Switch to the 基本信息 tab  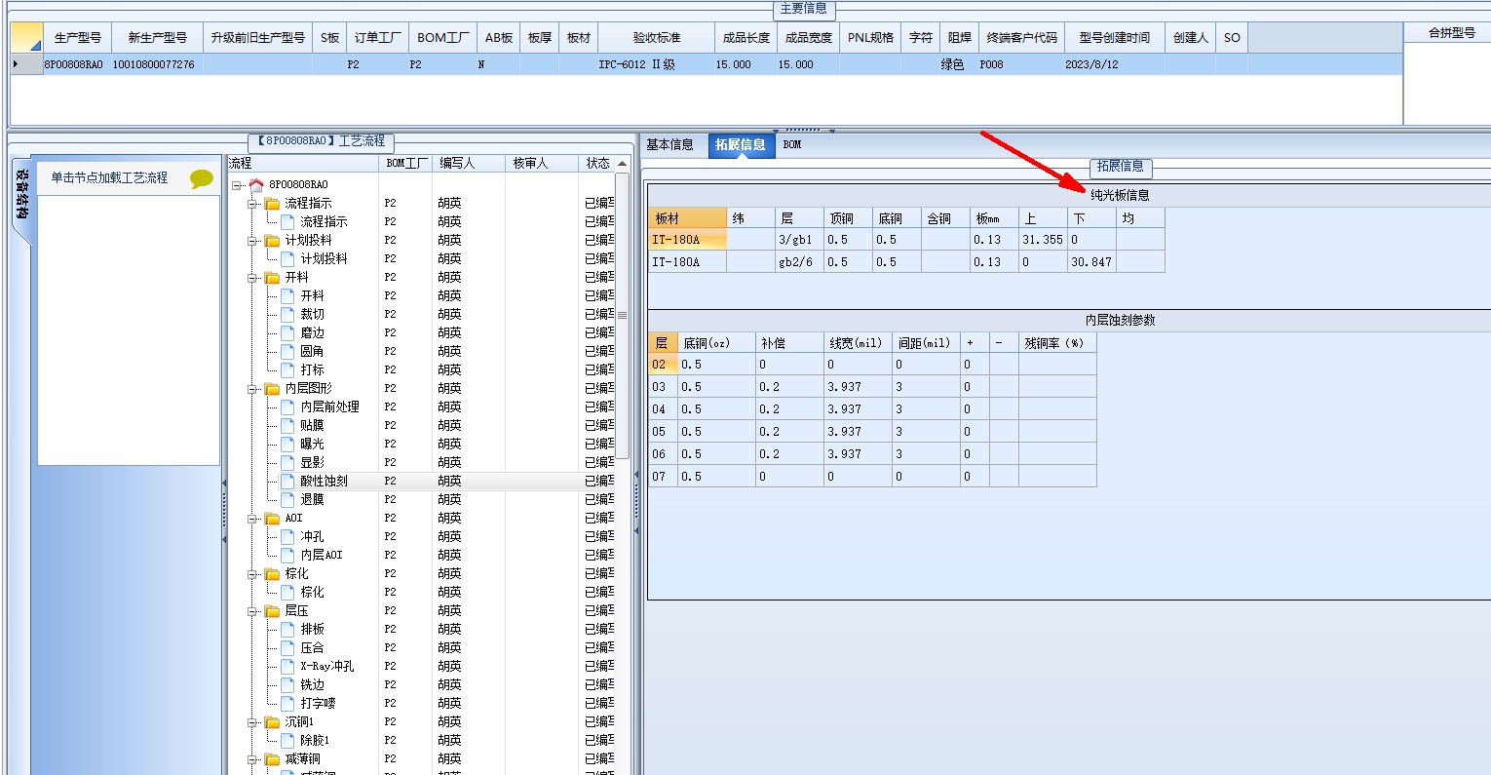point(670,145)
